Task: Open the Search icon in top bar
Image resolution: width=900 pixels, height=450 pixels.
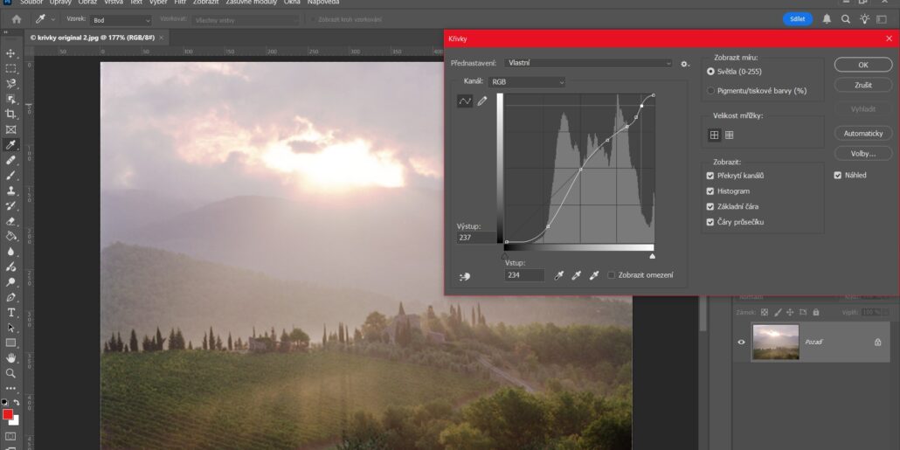Action: point(846,19)
